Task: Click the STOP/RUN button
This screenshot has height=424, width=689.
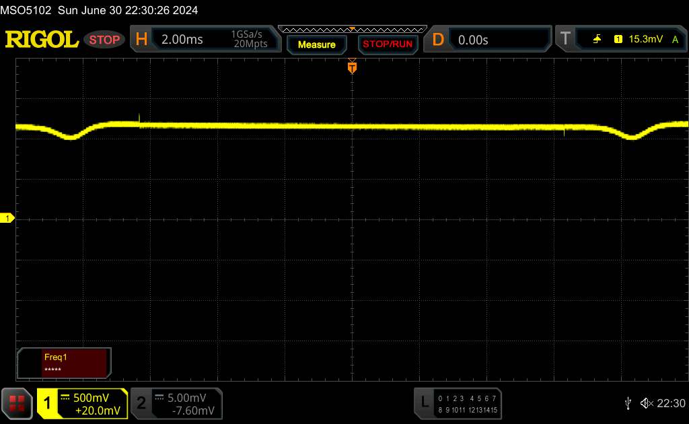Action: [x=388, y=44]
